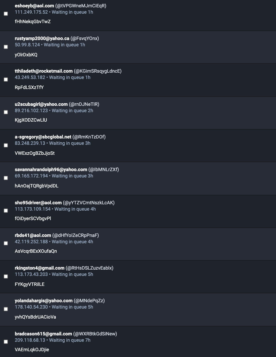
Task: Click the sho95driver@aol.com email
Action: [x=38, y=203]
